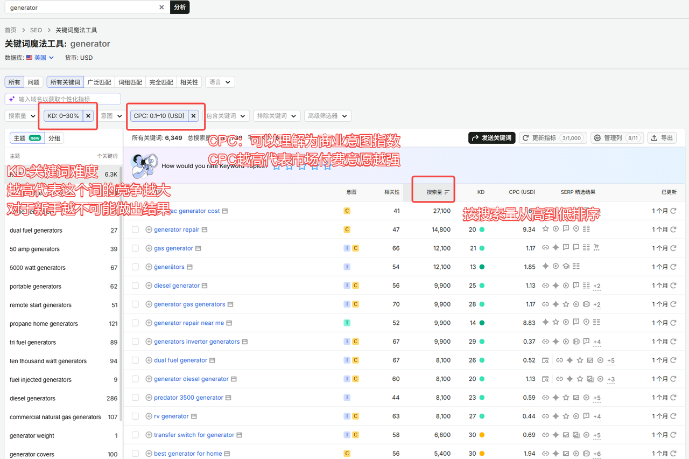Screen dimensions: 689x459
Task: Add 'rv generator' keyword via plus icon
Action: [149, 416]
